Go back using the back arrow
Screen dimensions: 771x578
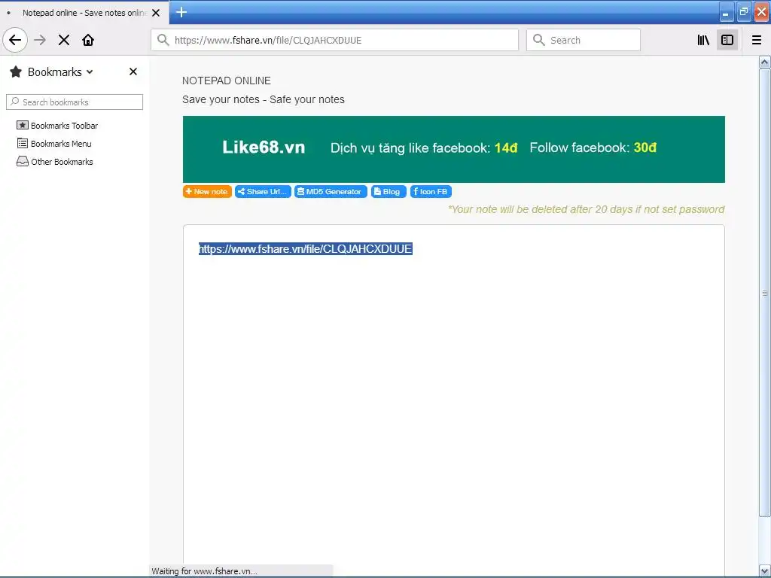pos(15,40)
